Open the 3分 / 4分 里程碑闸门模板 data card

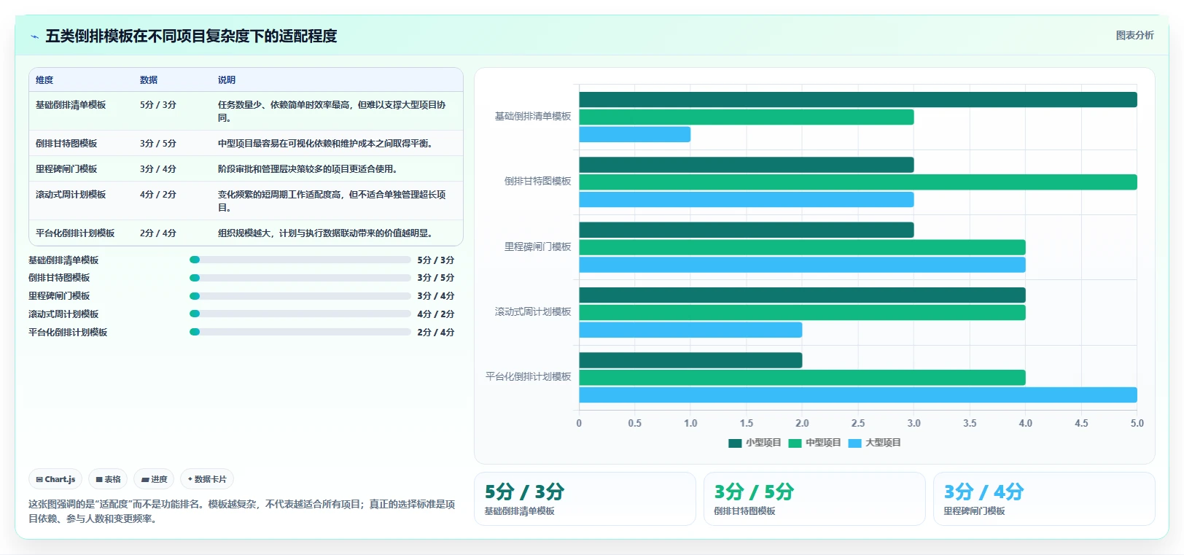pyautogui.click(x=1044, y=499)
